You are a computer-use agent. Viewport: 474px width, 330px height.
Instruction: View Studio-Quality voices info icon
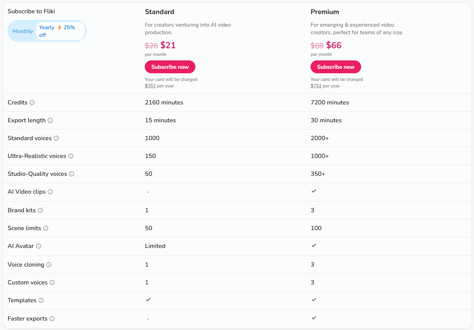click(x=71, y=174)
